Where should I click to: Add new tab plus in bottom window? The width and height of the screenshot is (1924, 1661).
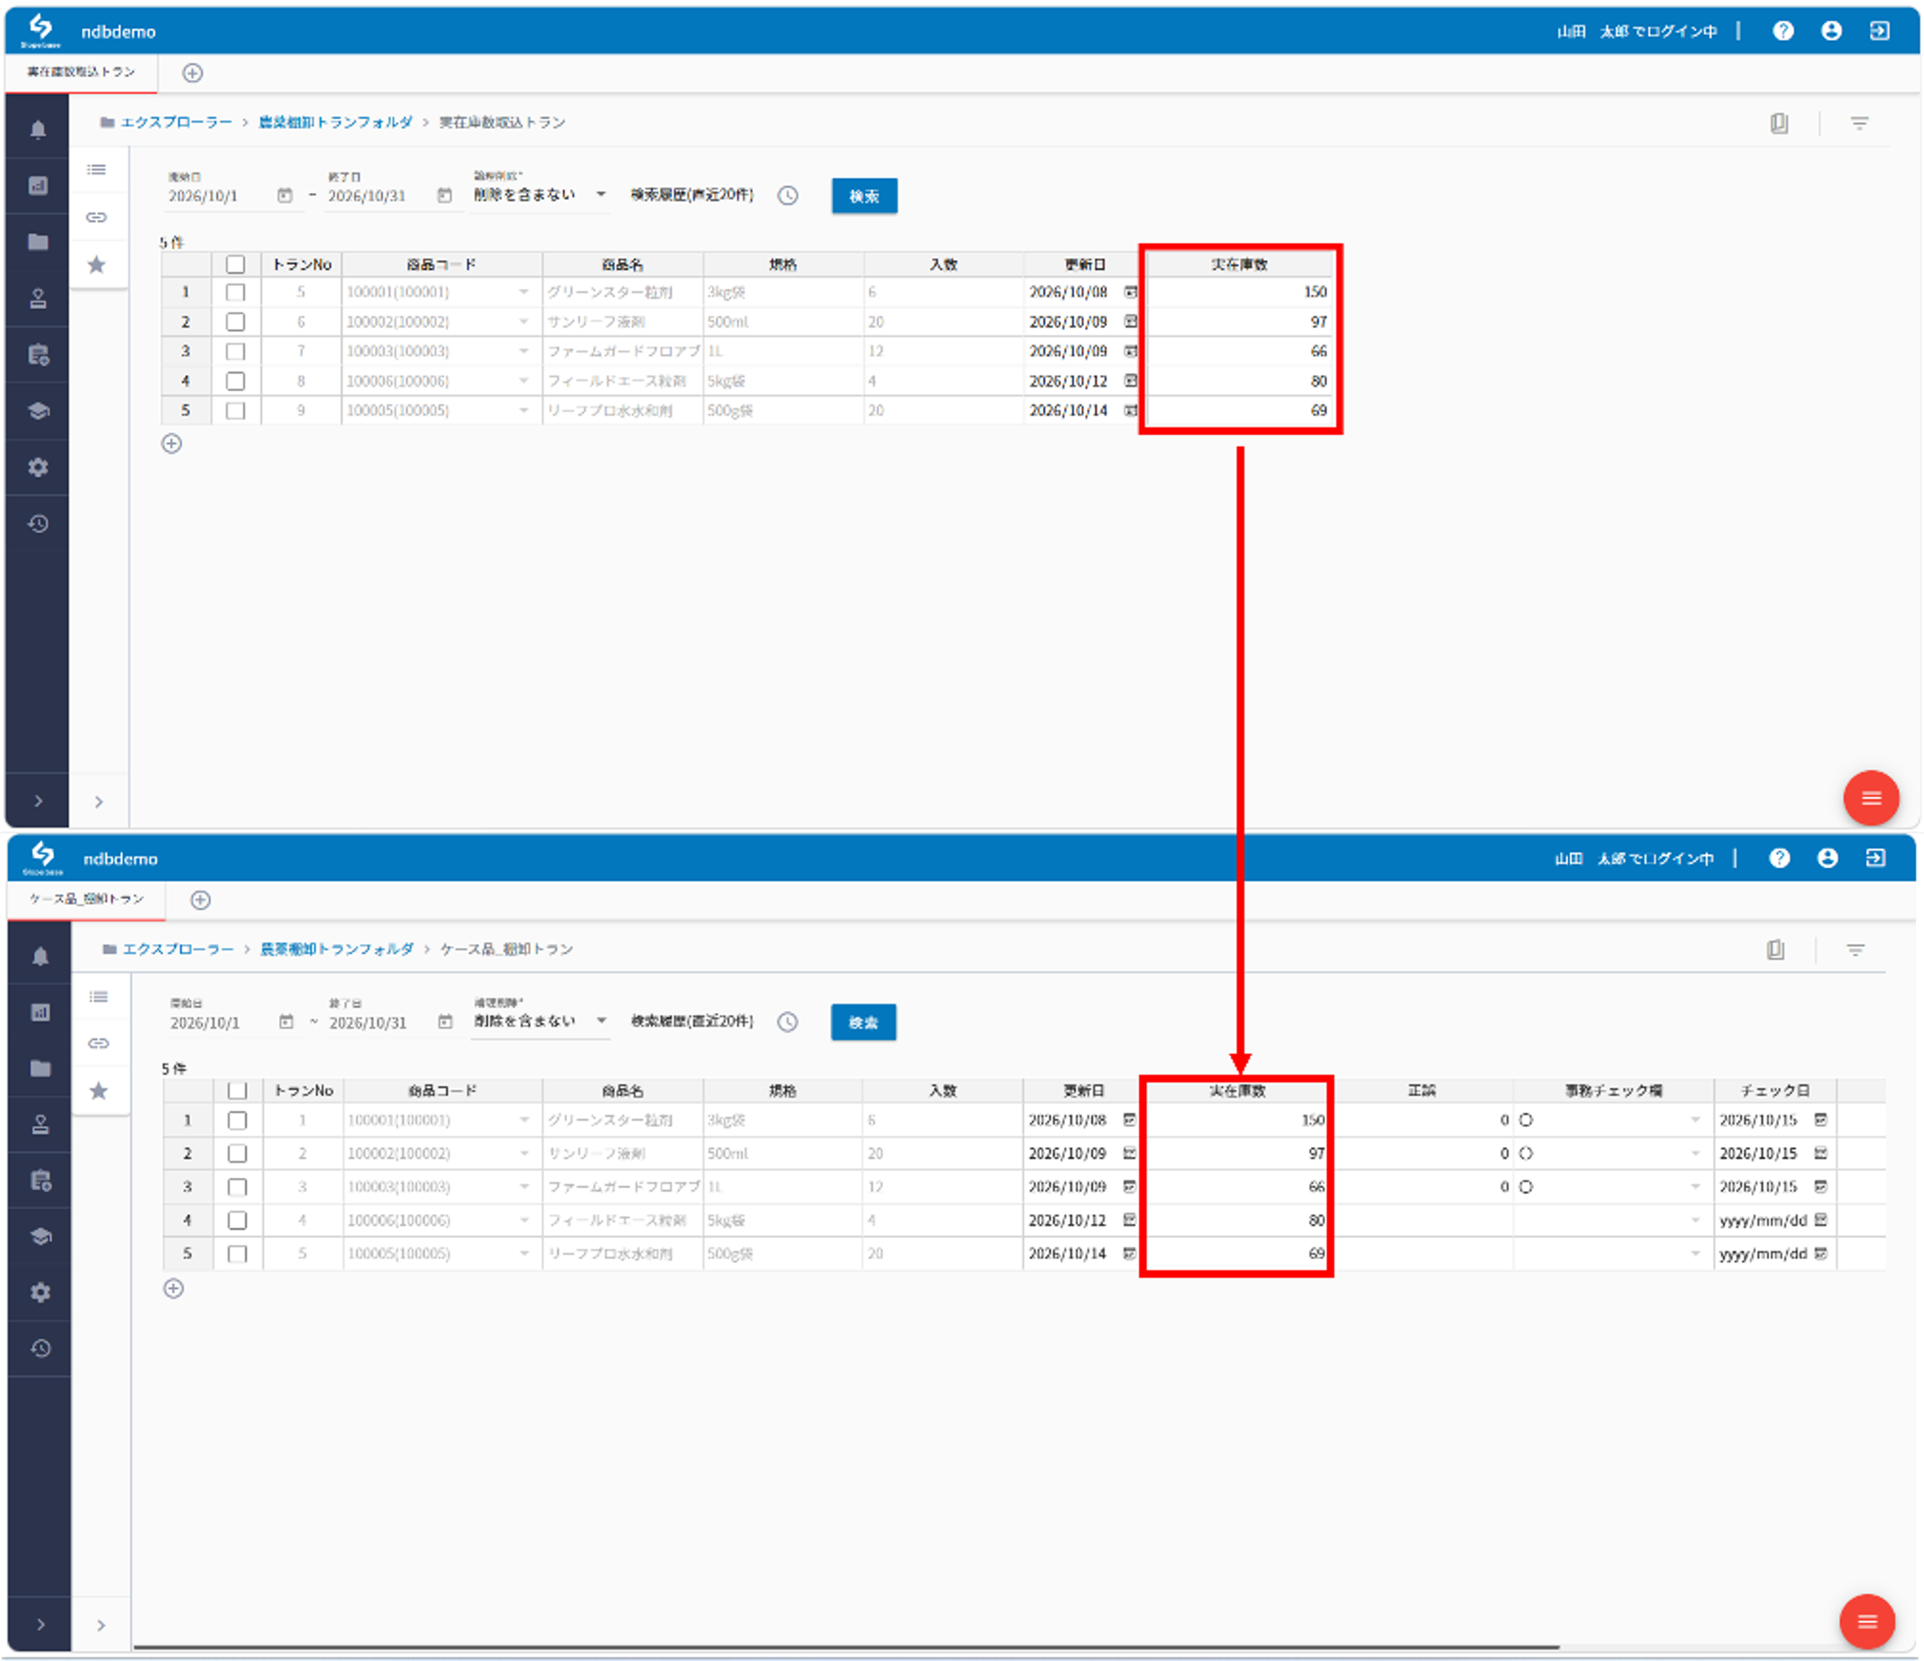coord(201,900)
